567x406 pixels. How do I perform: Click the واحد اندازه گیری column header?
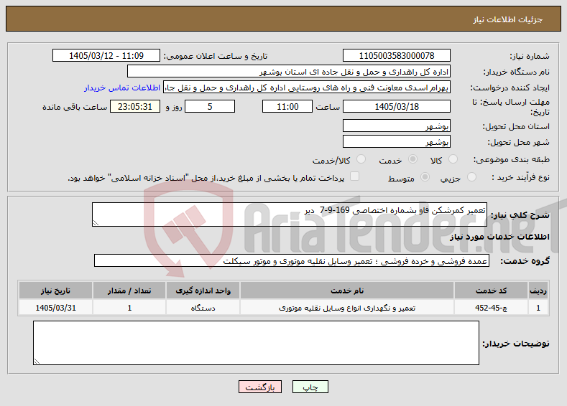(203, 291)
